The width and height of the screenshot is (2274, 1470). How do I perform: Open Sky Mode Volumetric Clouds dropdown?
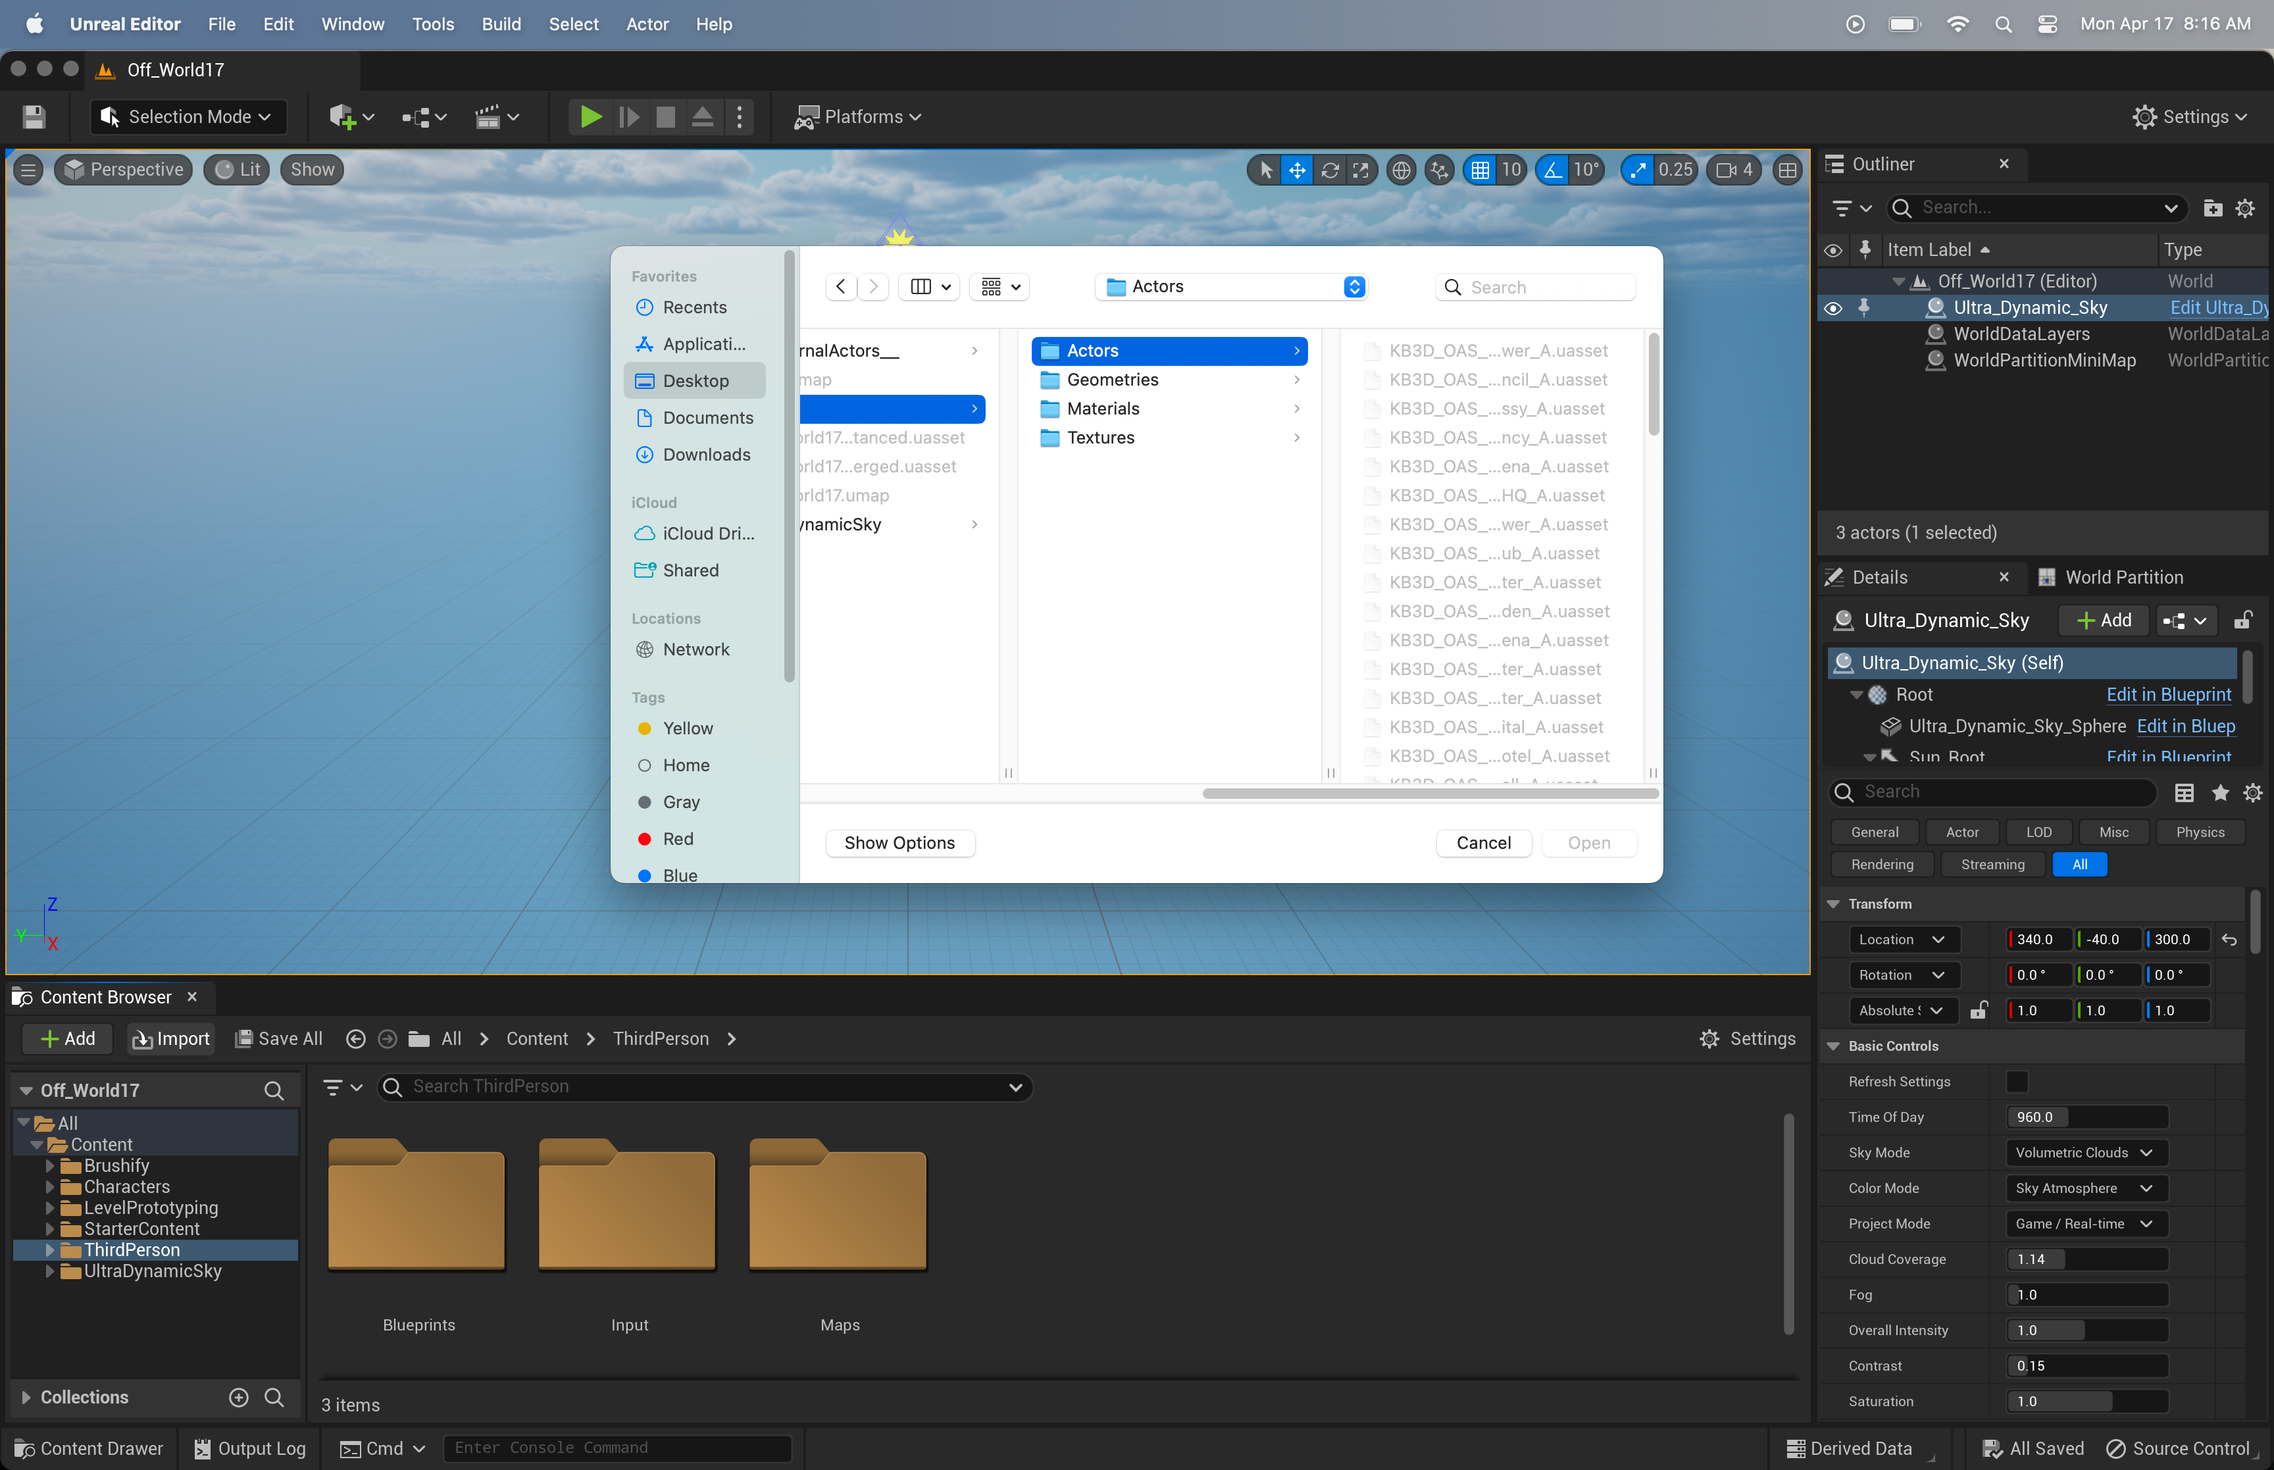tap(2086, 1152)
